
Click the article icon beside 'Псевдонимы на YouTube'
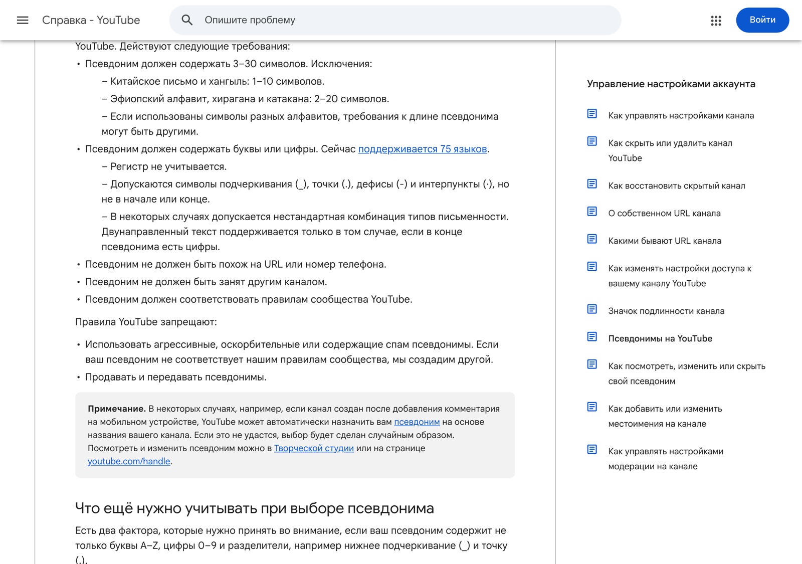point(592,337)
